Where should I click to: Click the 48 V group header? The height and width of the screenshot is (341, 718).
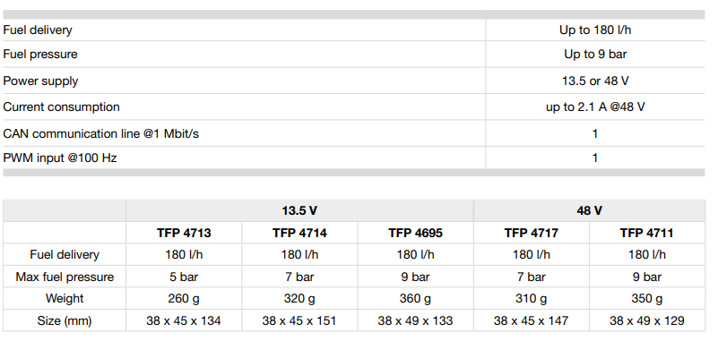pyautogui.click(x=589, y=210)
